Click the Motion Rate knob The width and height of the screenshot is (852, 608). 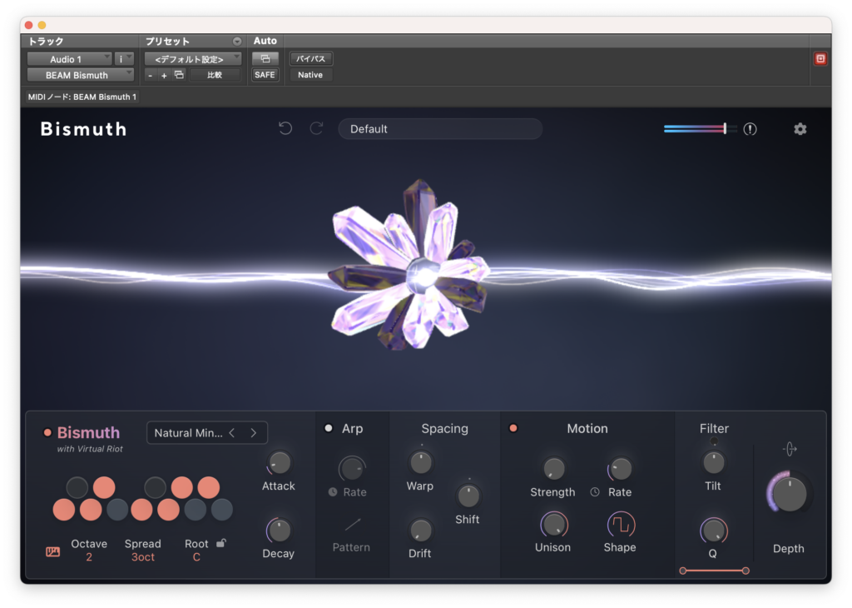click(621, 468)
